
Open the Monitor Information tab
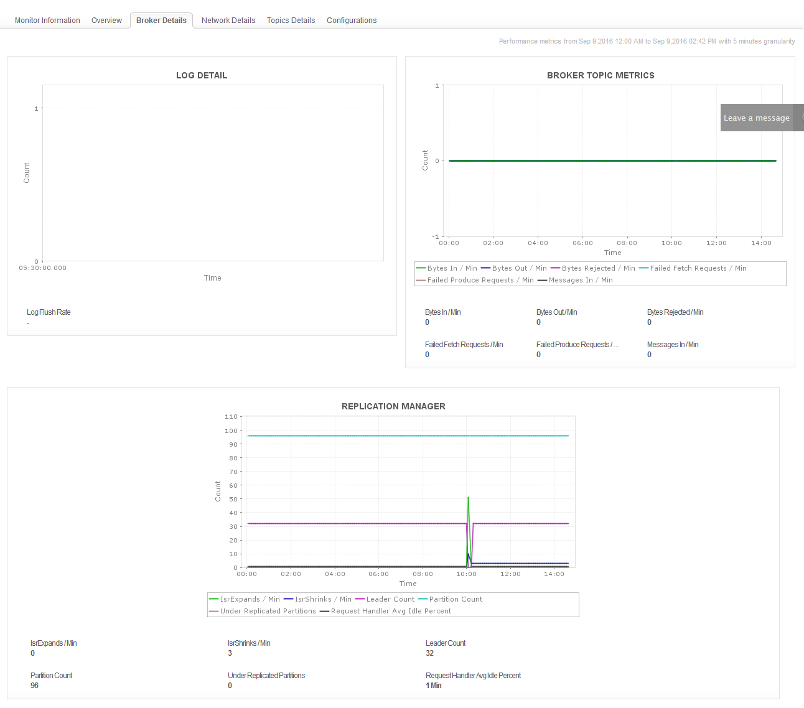pyautogui.click(x=47, y=21)
